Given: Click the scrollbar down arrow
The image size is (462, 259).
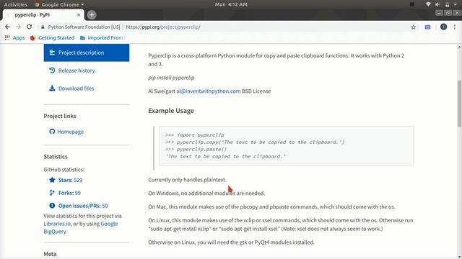Looking at the screenshot, I should (459, 256).
